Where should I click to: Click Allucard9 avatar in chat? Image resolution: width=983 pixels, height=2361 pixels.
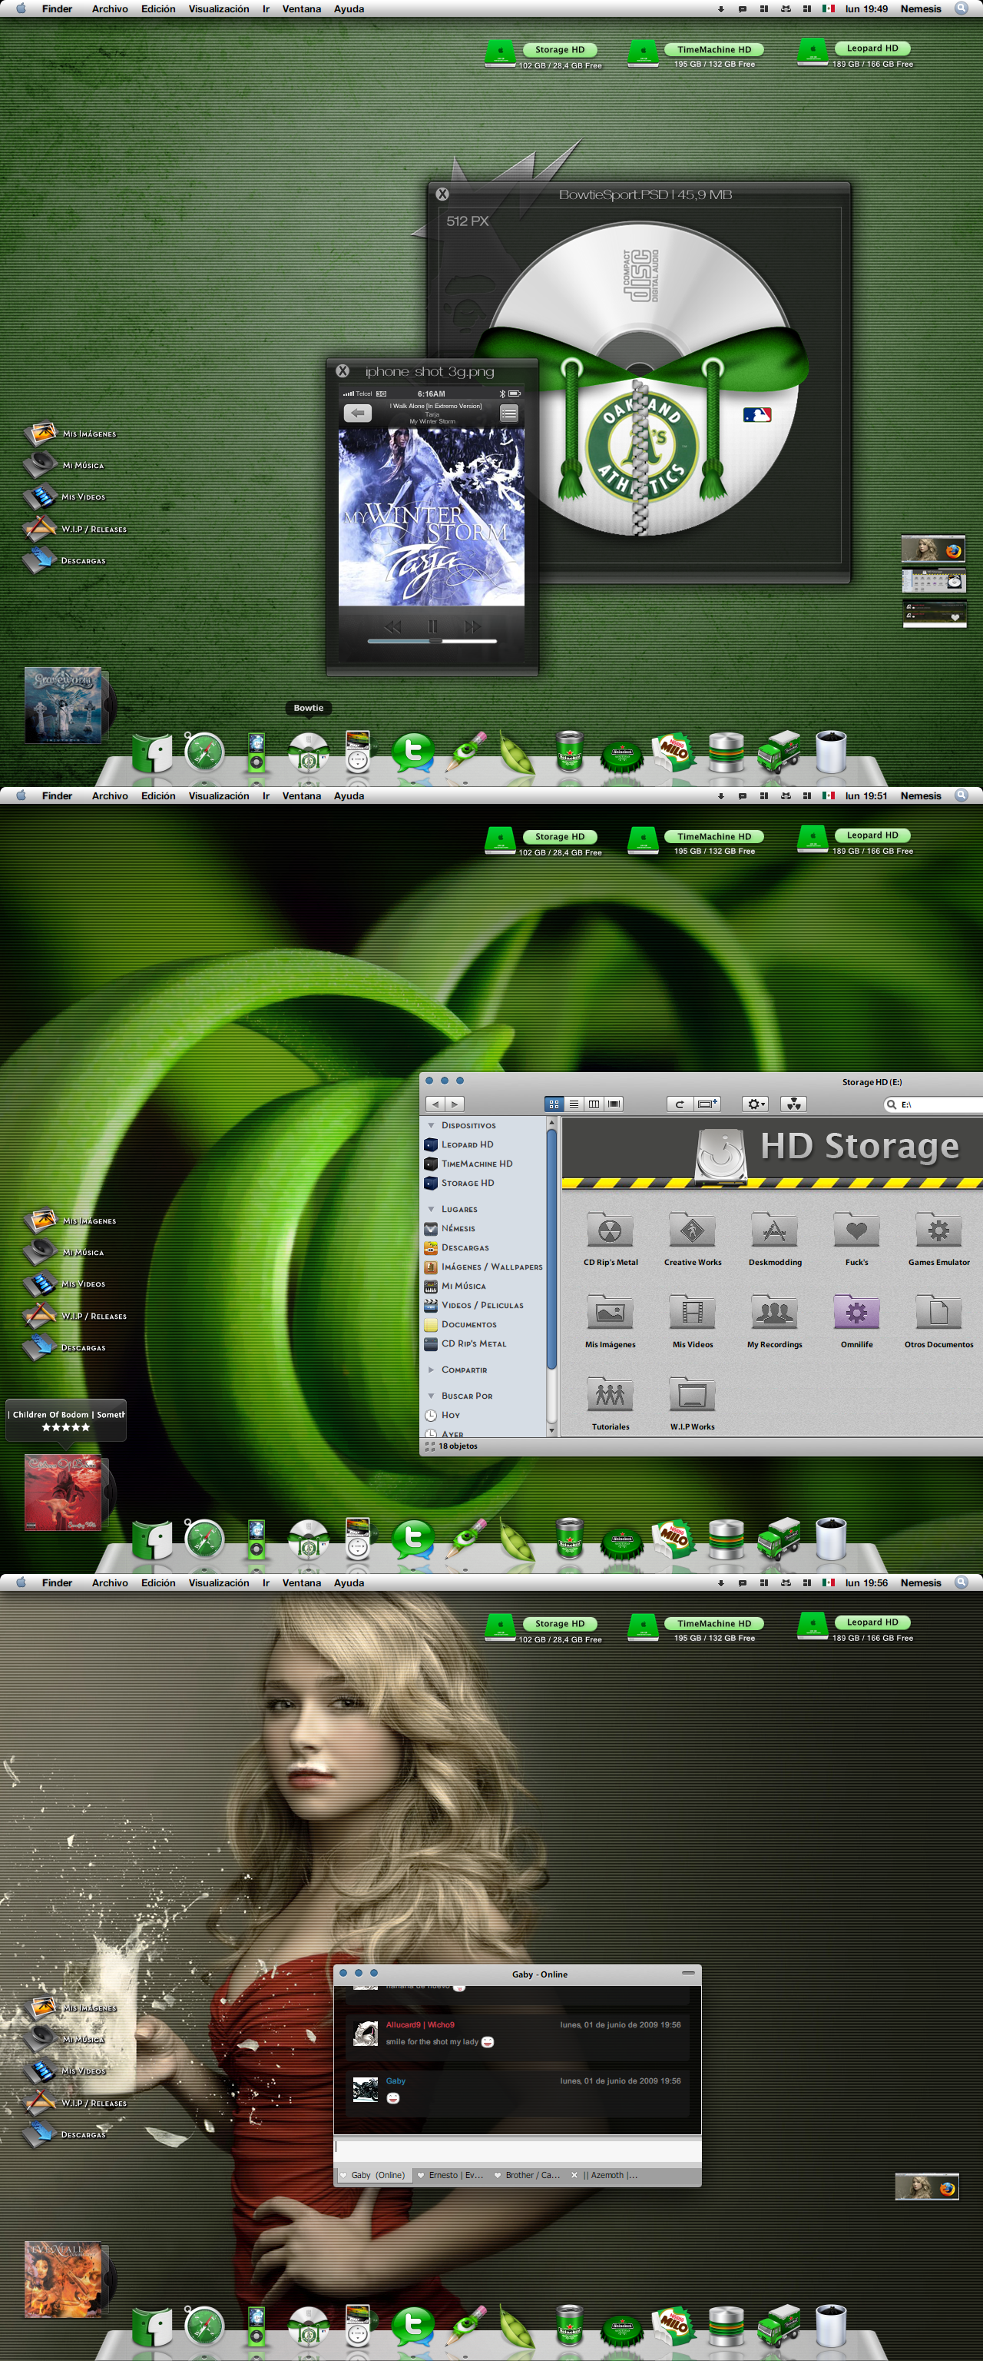tap(366, 2033)
